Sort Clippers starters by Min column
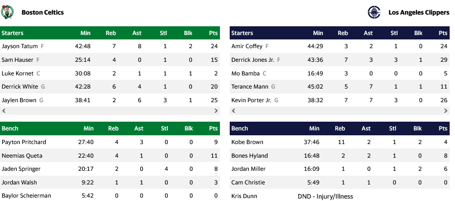 pos(318,33)
